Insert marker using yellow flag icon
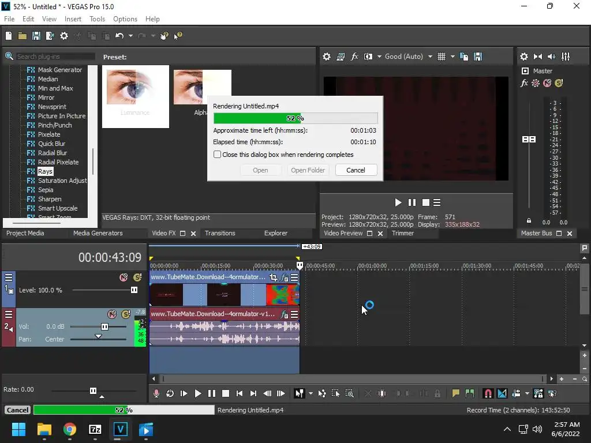 pyautogui.click(x=456, y=393)
